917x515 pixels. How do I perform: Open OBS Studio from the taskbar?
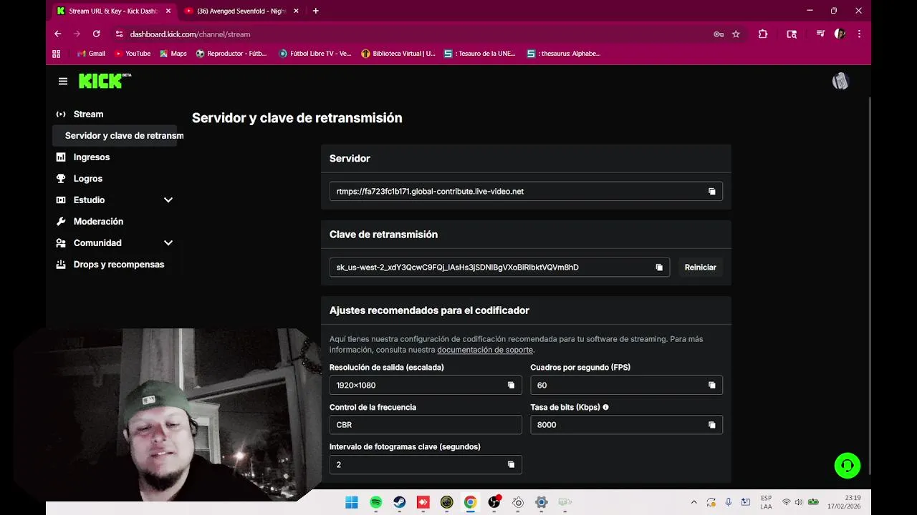click(x=494, y=502)
